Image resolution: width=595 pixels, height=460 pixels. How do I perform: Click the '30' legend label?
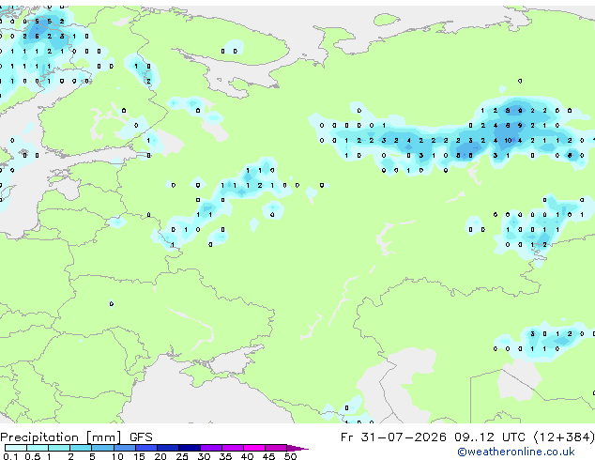pos(204,456)
